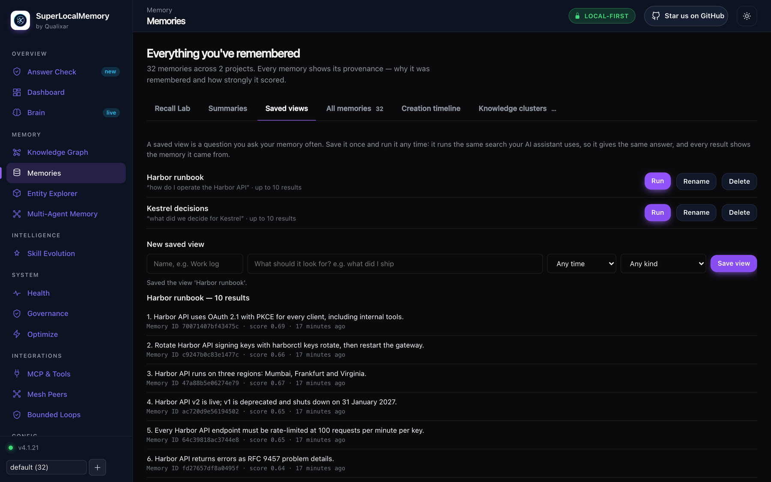Expand more tabs via the ellipsis
Screen dimensions: 771x482
pos(554,109)
